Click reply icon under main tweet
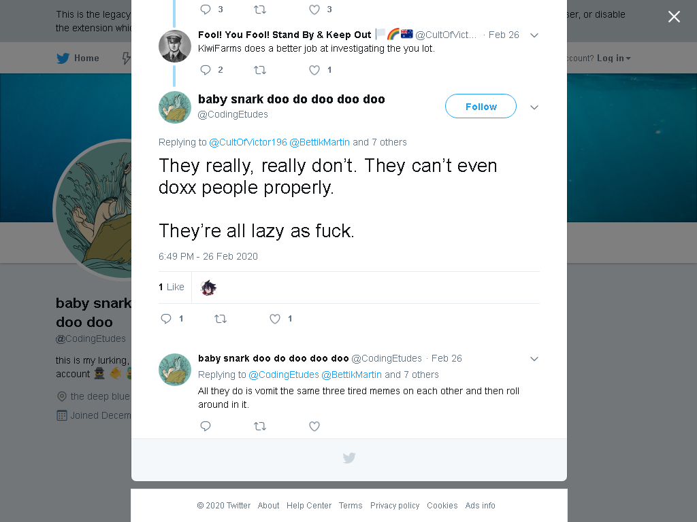The width and height of the screenshot is (697, 522). [166, 319]
